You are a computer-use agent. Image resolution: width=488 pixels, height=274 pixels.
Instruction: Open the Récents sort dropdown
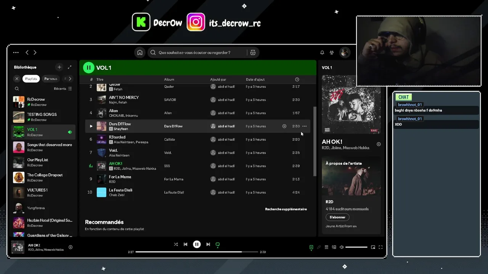pos(63,89)
